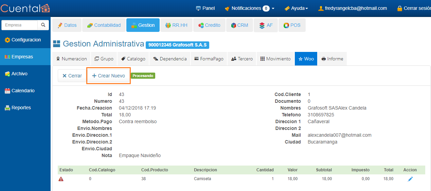The width and height of the screenshot is (431, 191).
Task: Click the Cuentala logo
Action: pyautogui.click(x=25, y=8)
